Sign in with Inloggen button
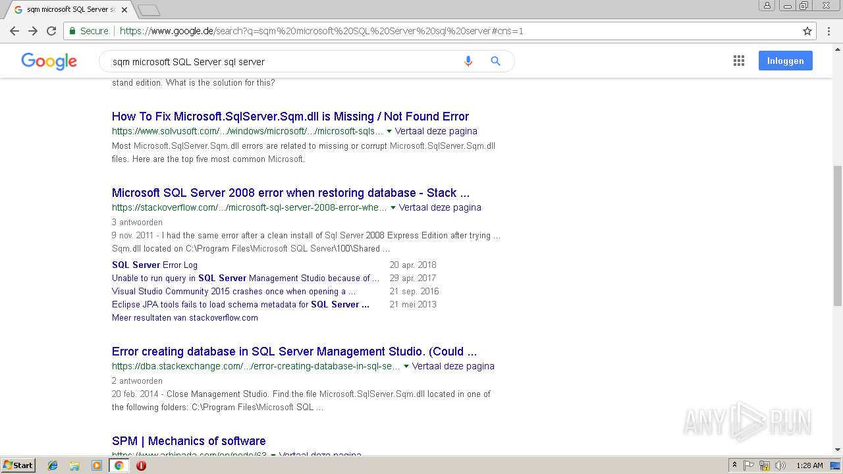The height and width of the screenshot is (474, 843). click(785, 61)
